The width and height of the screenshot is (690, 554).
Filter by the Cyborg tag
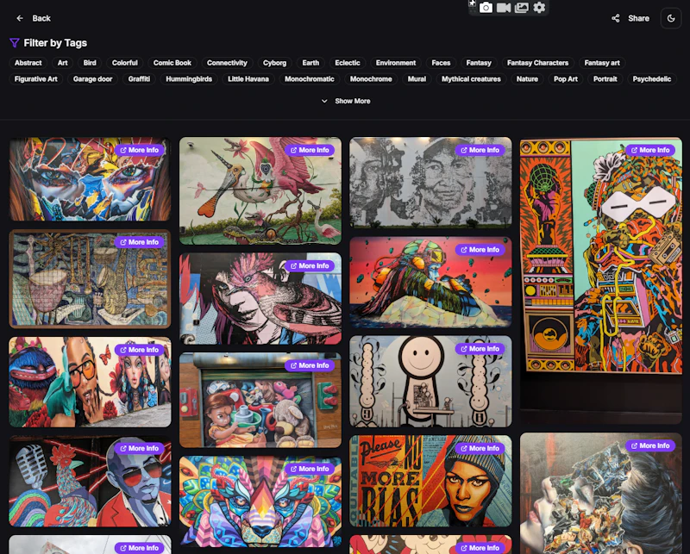click(x=274, y=63)
